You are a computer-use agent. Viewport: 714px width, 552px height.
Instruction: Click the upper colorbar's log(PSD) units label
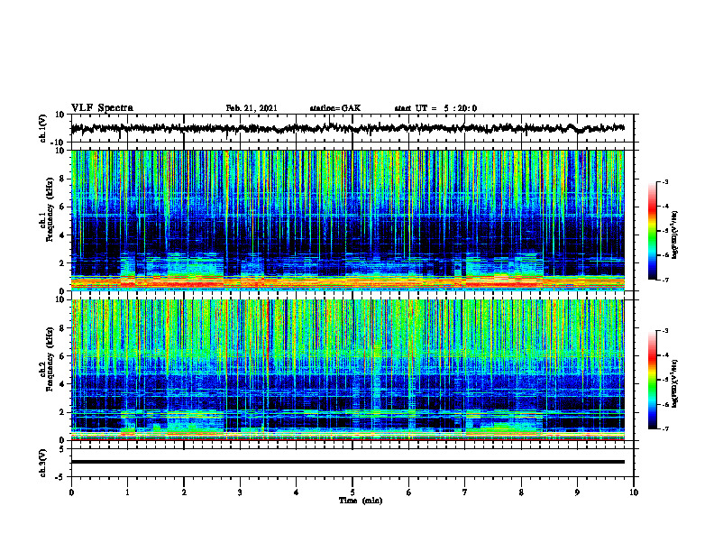pyautogui.click(x=674, y=235)
